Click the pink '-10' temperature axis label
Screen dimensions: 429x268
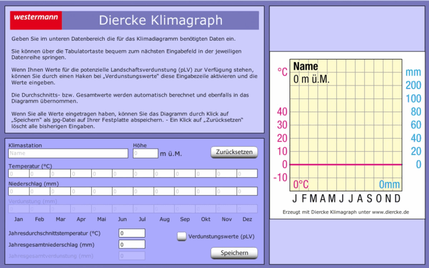[x=280, y=178]
